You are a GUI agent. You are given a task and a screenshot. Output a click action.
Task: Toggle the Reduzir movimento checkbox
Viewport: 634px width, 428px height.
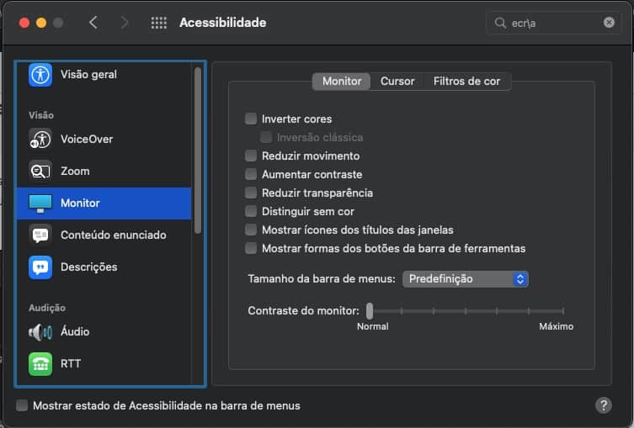tap(251, 156)
